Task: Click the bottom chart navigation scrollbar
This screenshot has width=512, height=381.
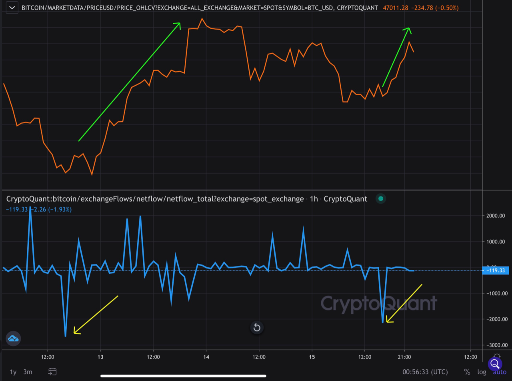Action: [x=184, y=375]
